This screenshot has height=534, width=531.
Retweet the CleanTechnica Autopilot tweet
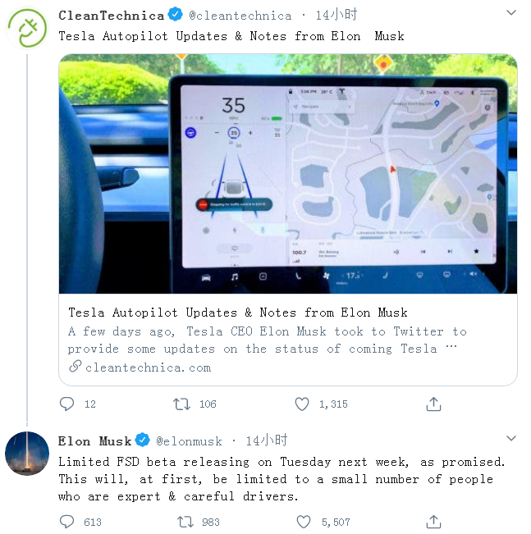(181, 404)
